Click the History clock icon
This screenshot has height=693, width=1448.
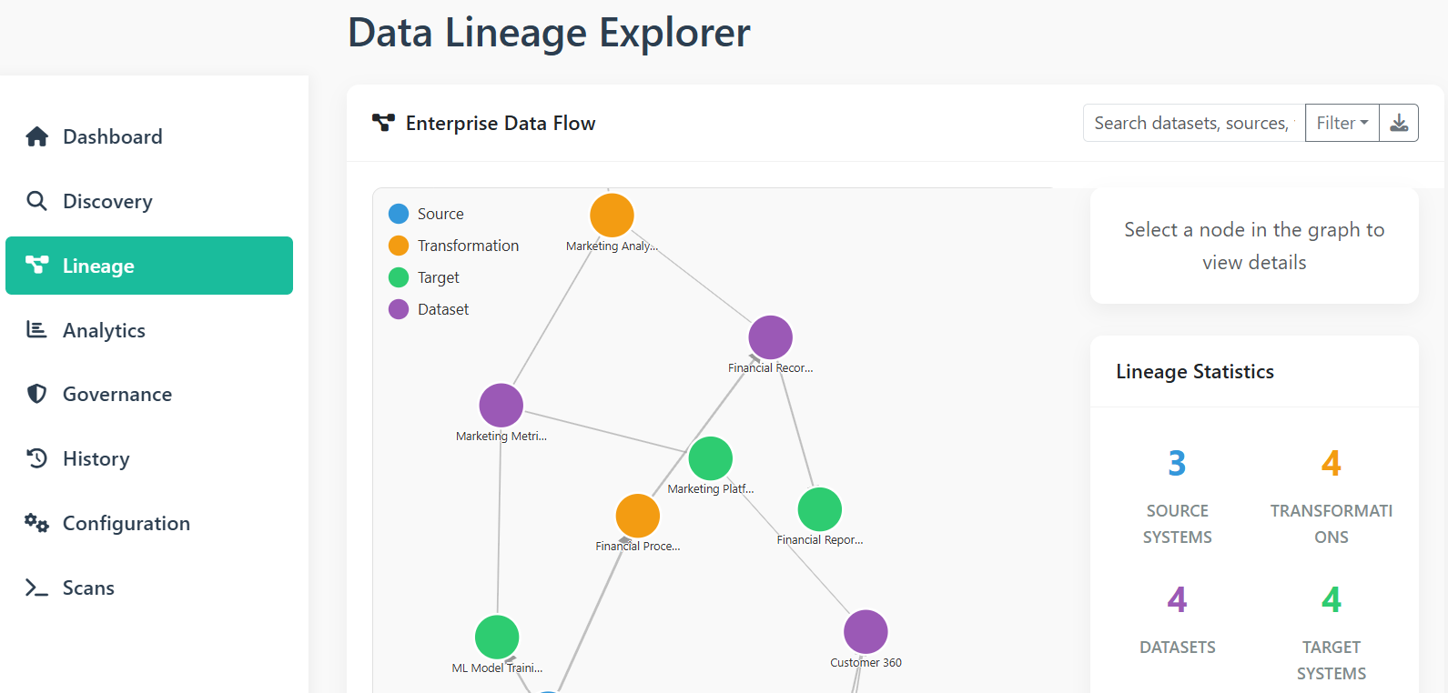coord(36,458)
